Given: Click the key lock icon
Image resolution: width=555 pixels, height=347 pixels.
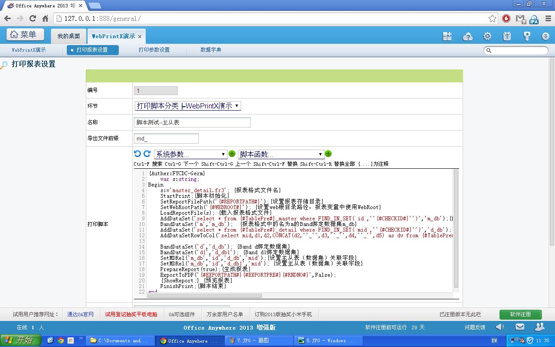Looking at the screenshot, I should [x=527, y=36].
